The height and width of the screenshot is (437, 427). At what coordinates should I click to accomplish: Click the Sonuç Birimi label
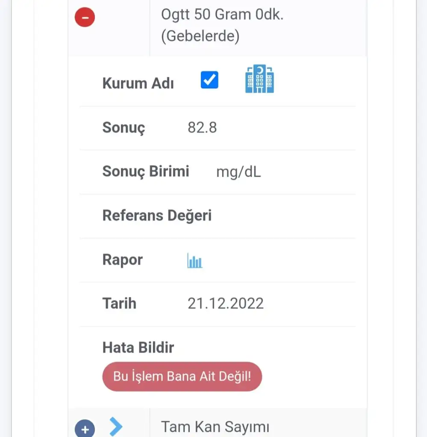145,172
